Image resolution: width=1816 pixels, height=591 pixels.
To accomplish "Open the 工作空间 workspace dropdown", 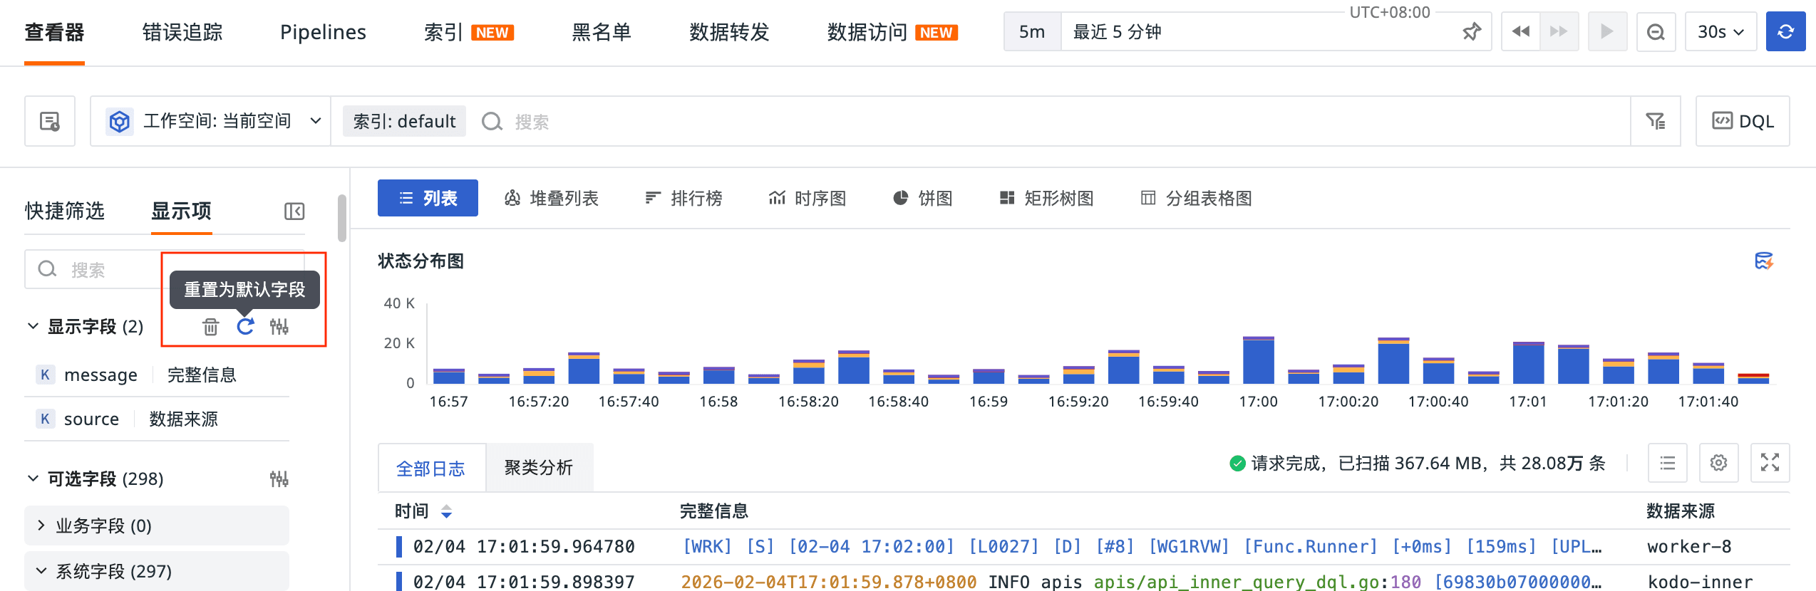I will point(214,122).
